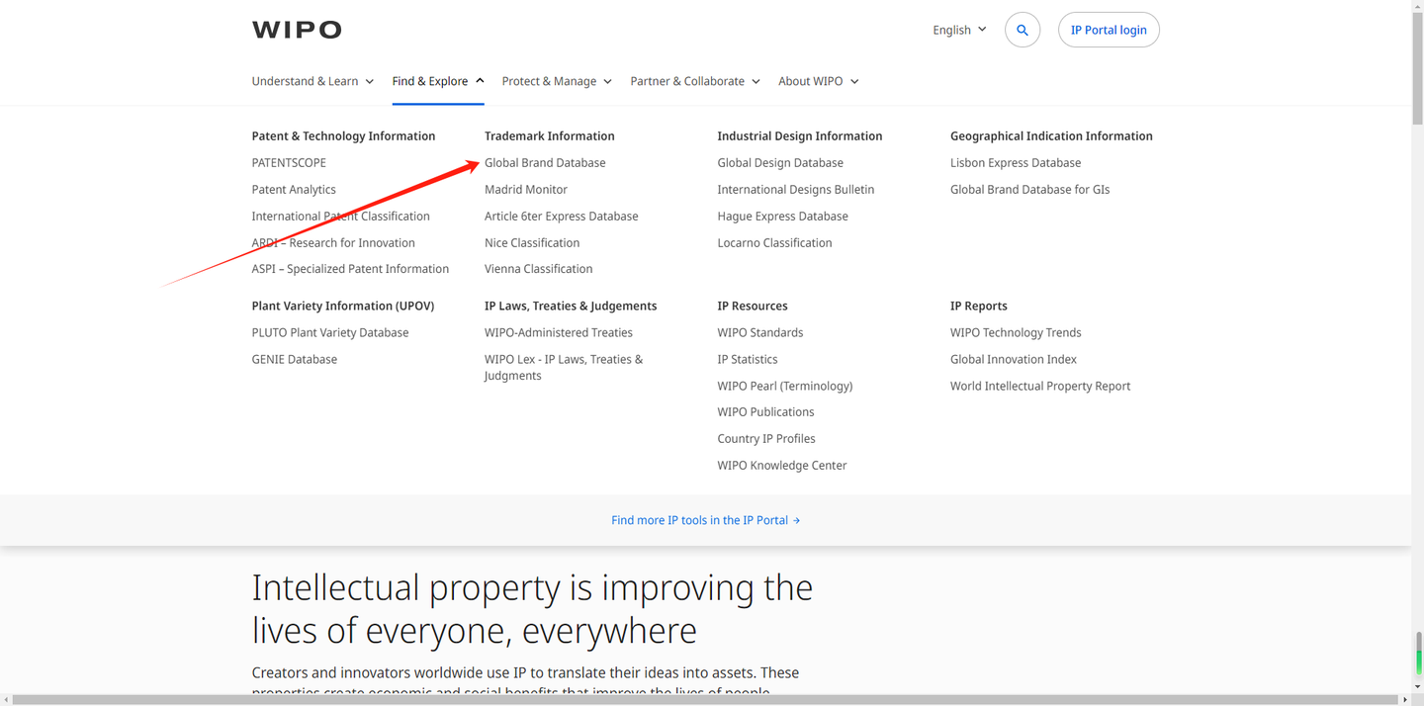Click the IP Reports heading
The height and width of the screenshot is (706, 1424).
point(979,307)
